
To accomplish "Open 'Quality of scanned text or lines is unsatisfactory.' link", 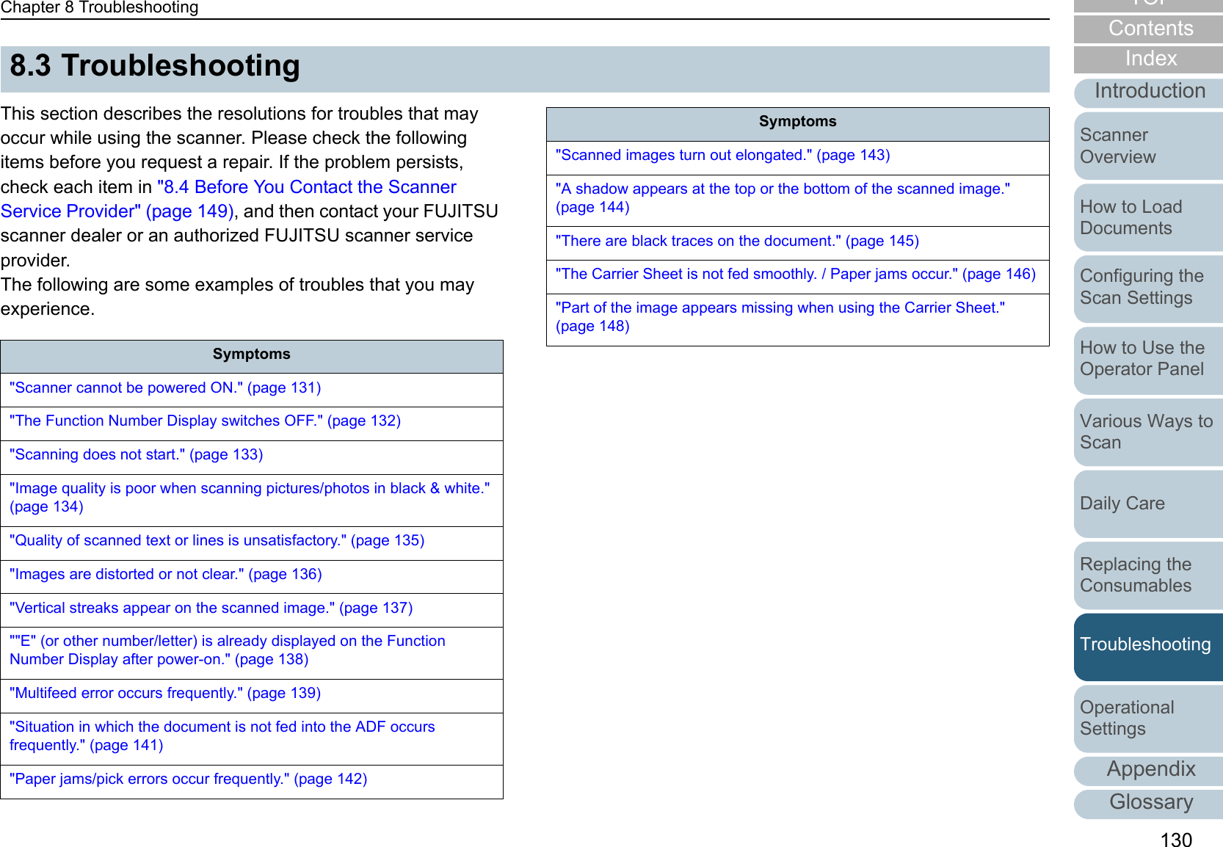I will coord(217,540).
